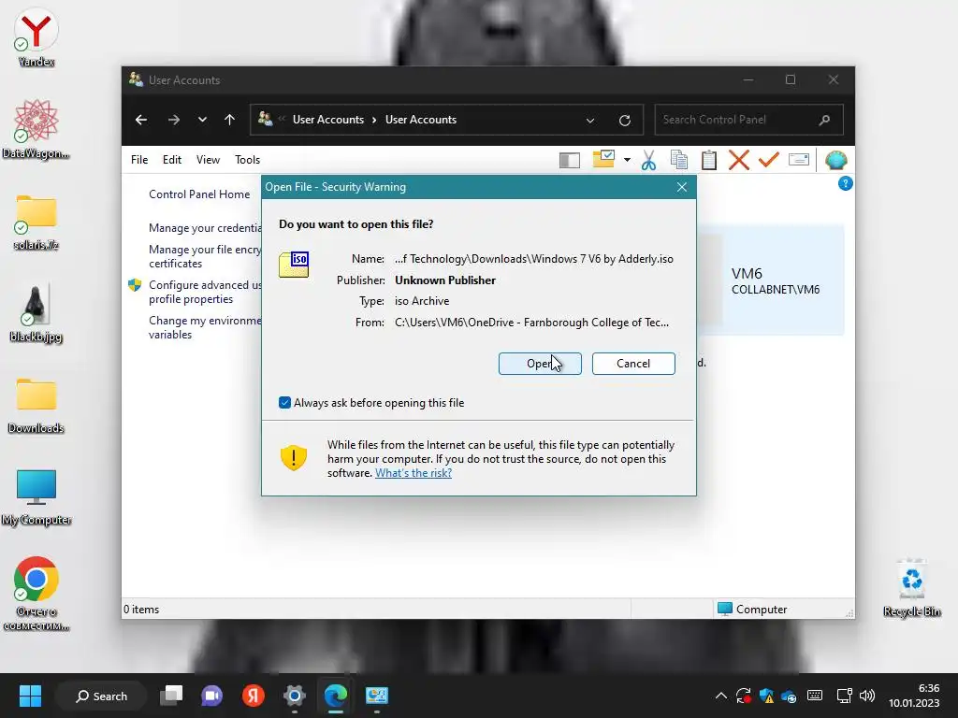Open the File menu in User Accounts
Image resolution: width=958 pixels, height=718 pixels.
coord(139,159)
